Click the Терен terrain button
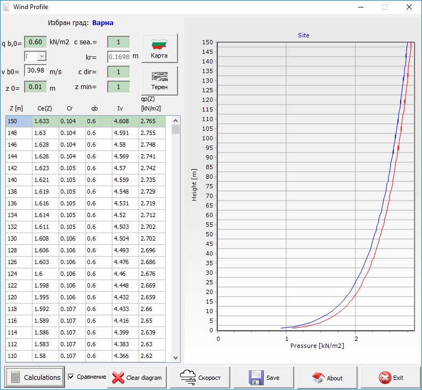422x390 pixels. point(159,79)
